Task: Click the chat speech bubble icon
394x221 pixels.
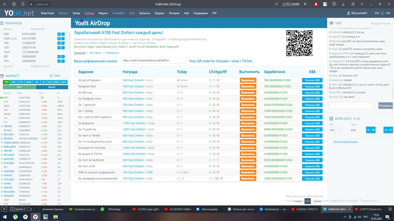Action: (x=332, y=23)
